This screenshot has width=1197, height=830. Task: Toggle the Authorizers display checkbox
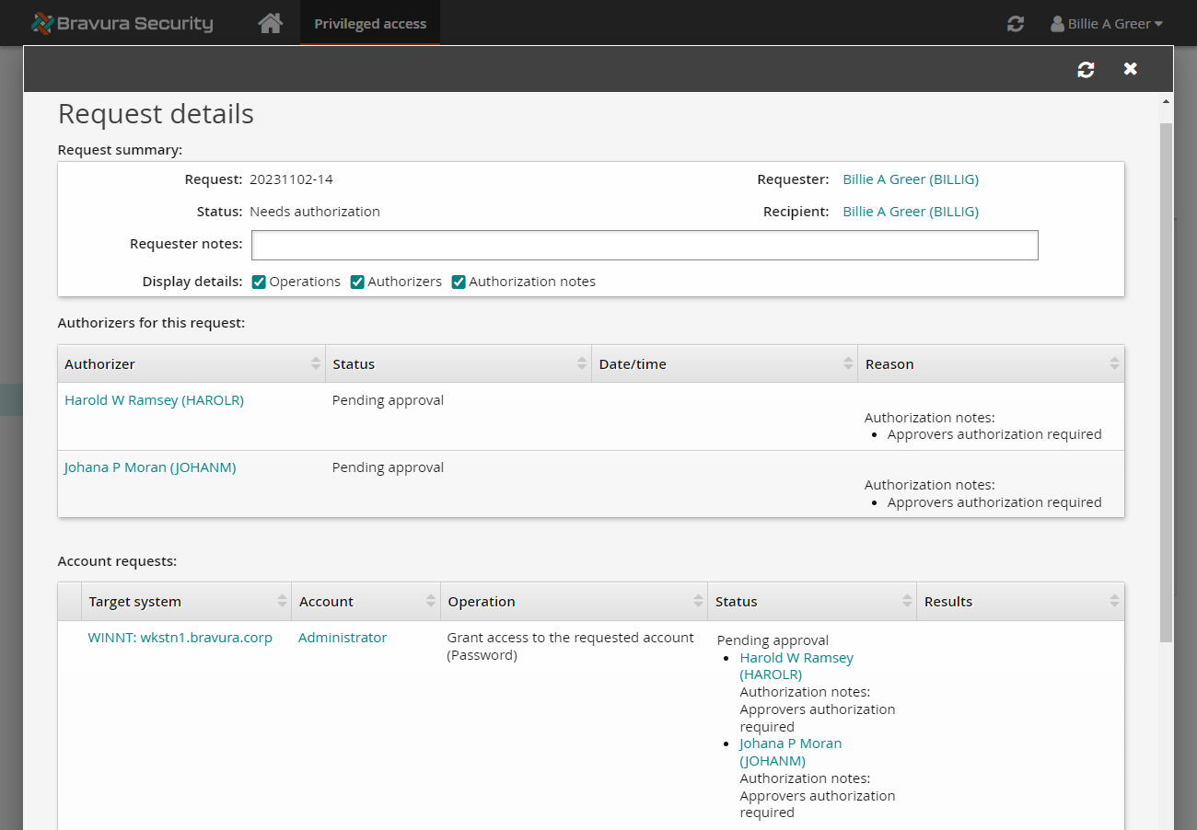pos(357,282)
